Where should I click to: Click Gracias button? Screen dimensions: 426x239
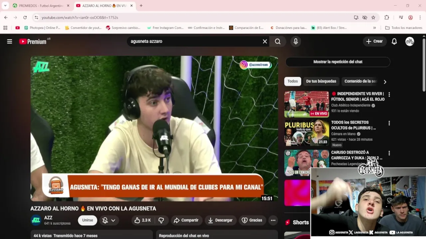click(x=252, y=220)
